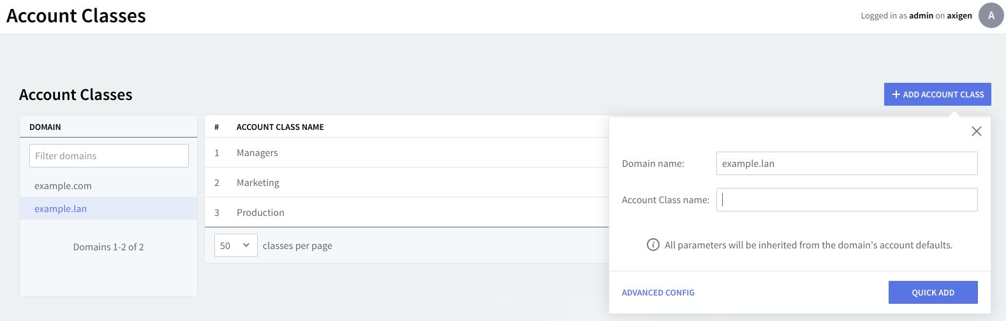Click the info icon beside inheritance note
This screenshot has width=1006, height=321.
click(653, 245)
